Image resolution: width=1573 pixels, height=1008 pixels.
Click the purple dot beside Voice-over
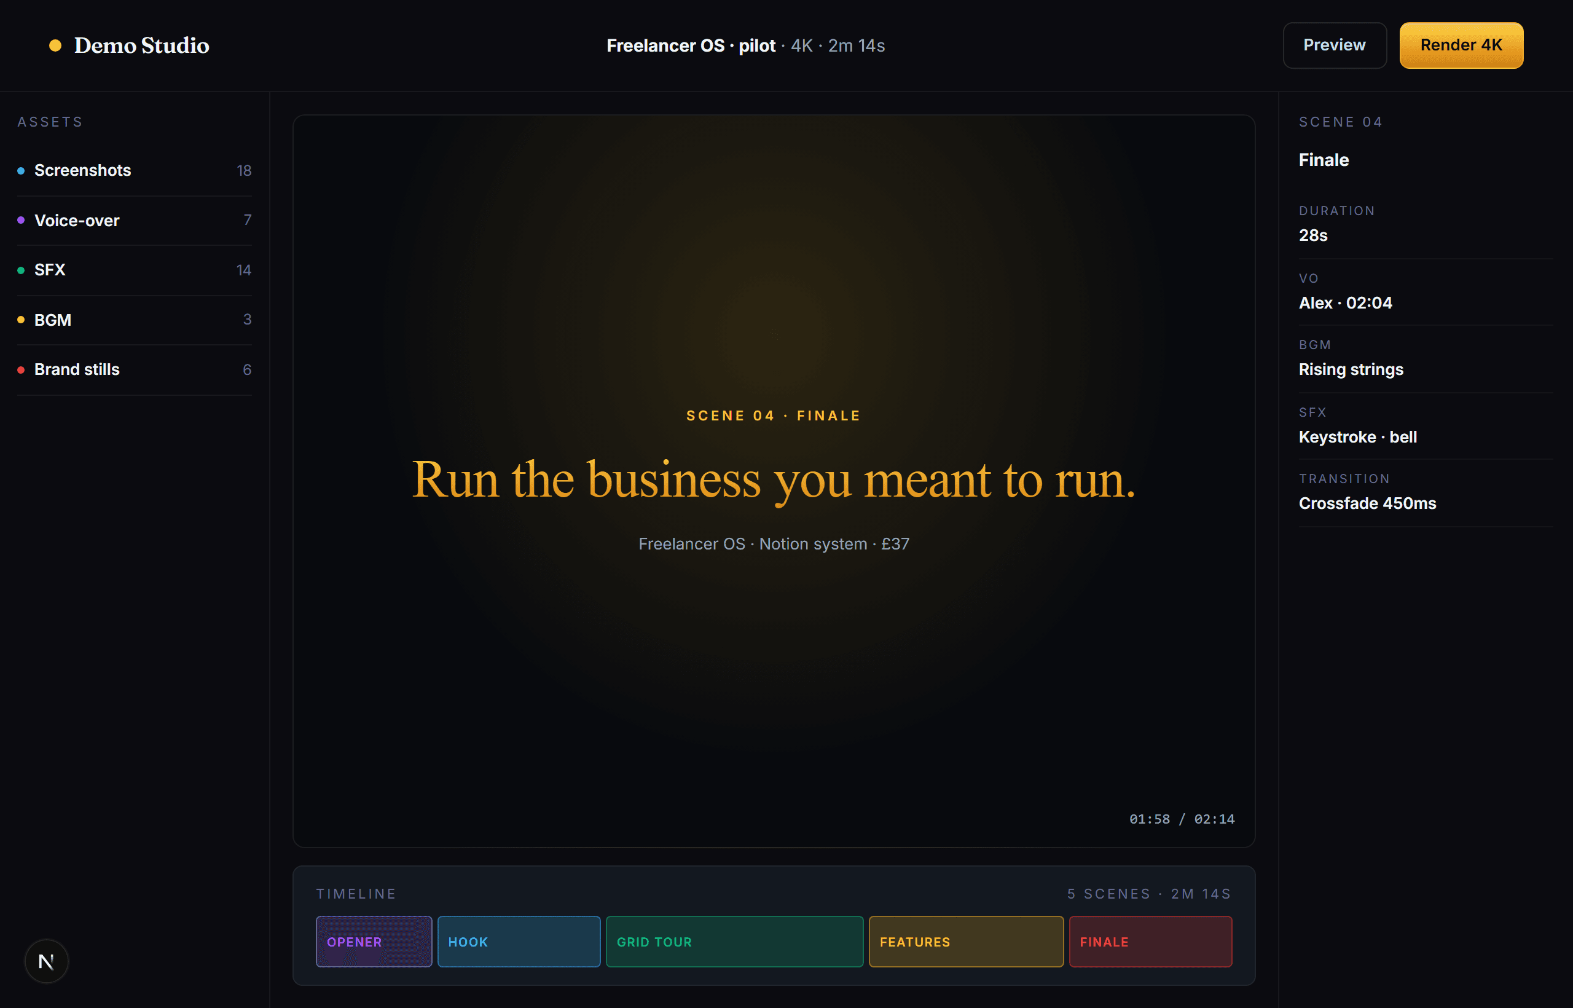(21, 220)
